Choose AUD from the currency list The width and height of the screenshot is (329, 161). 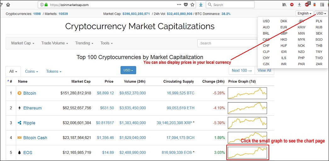point(266,27)
